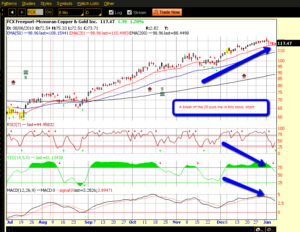
Task: Click the dark red up-arrow icon near Oct 18
Action: click(x=150, y=89)
